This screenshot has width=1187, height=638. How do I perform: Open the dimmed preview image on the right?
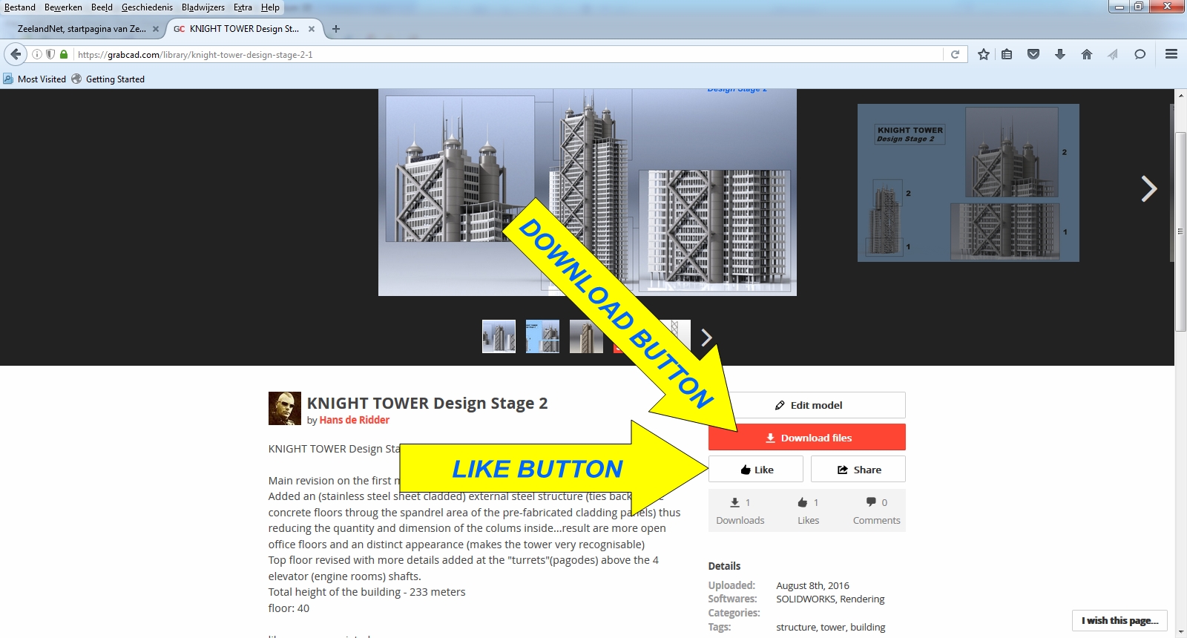[968, 182]
